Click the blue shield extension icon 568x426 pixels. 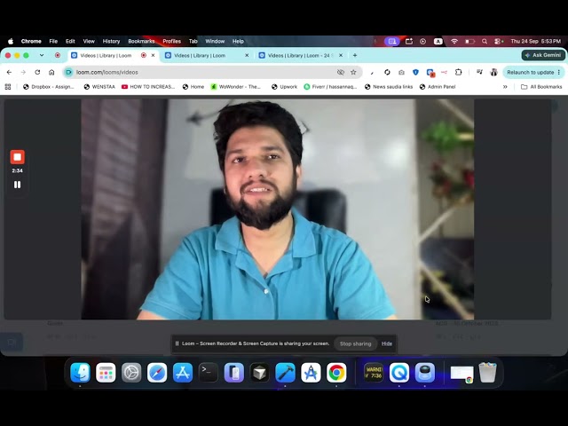click(x=415, y=73)
